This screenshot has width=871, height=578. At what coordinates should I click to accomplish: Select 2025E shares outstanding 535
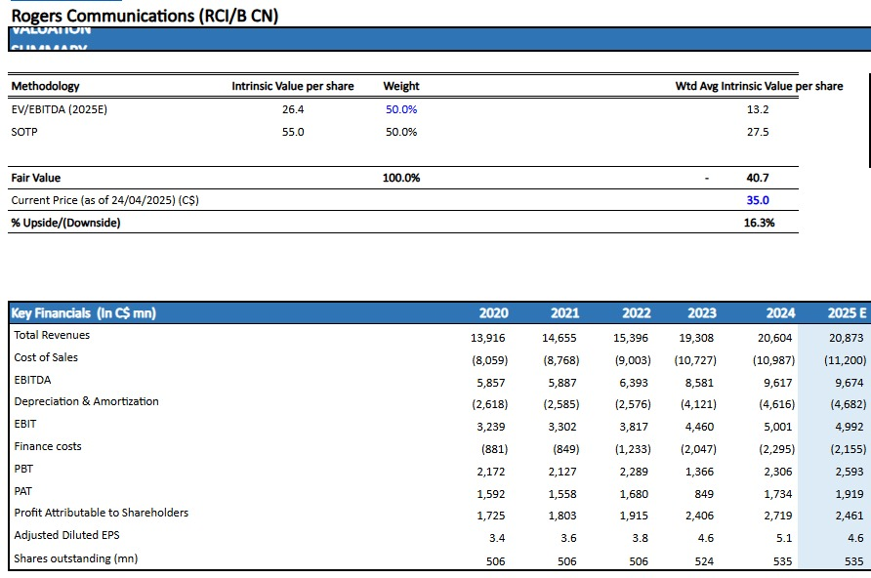click(853, 561)
